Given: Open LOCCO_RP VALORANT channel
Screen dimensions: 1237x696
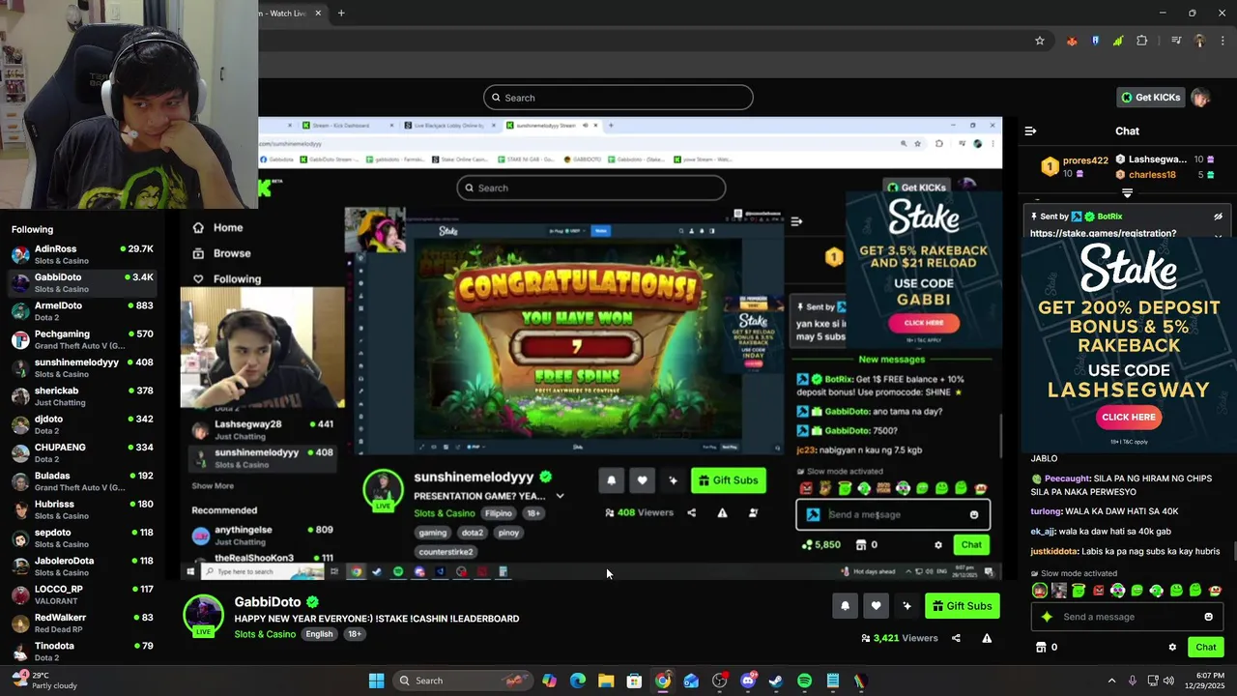Looking at the screenshot, I should point(82,594).
